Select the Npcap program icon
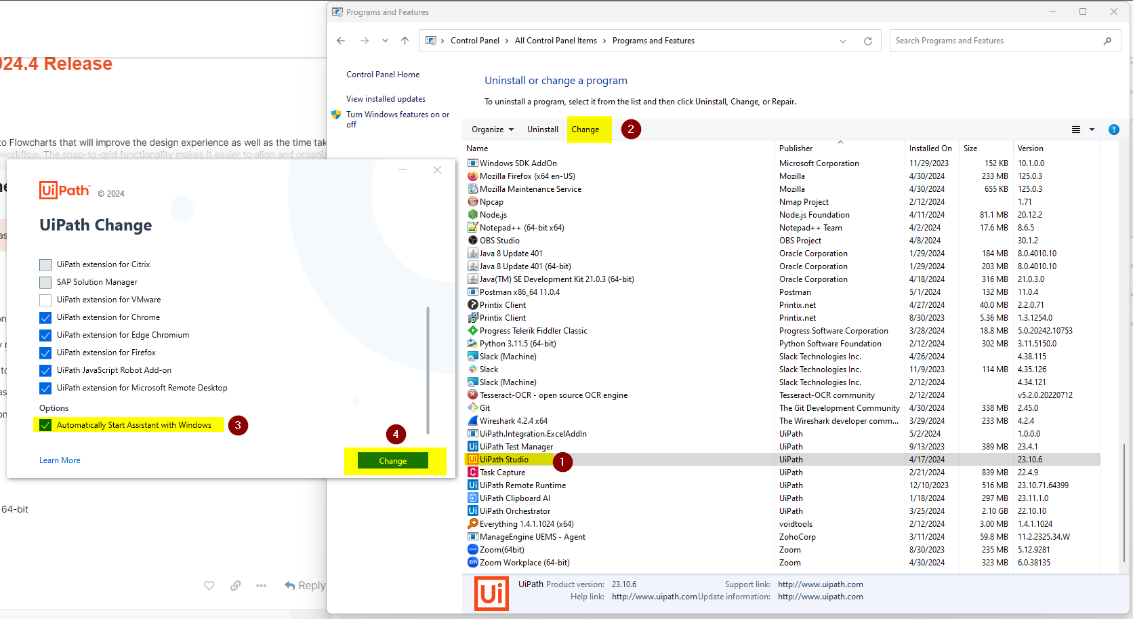 coord(472,202)
